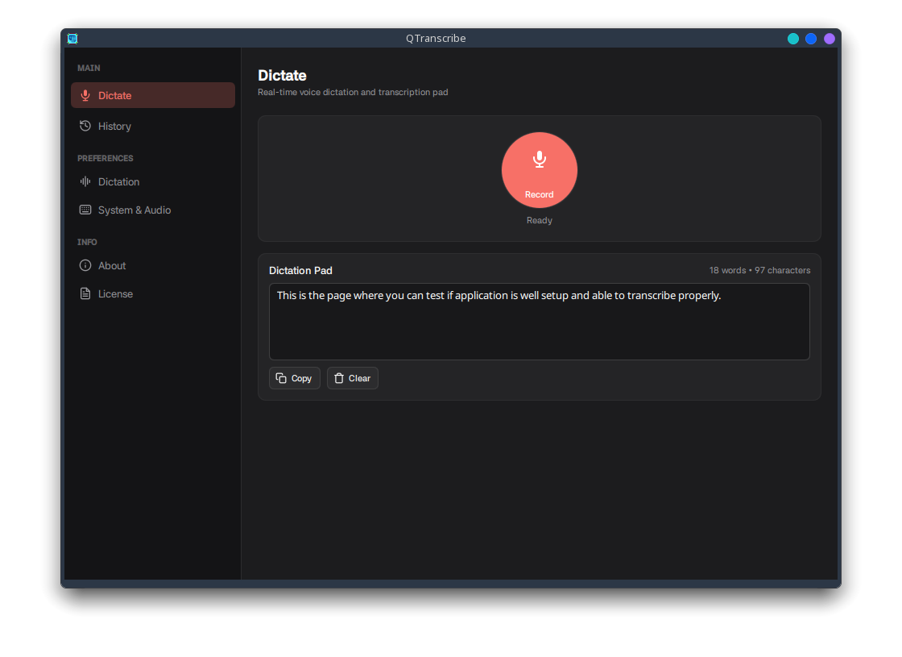The width and height of the screenshot is (902, 657).
Task: Copy the dictation pad text
Action: [x=295, y=378]
